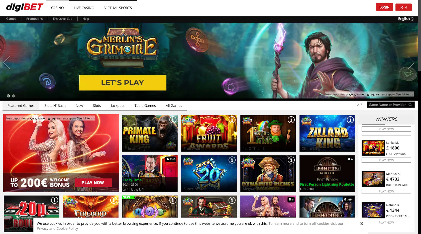The image size is (421, 234).
Task: Go to previous banner slide arrow
Action: 7,62
